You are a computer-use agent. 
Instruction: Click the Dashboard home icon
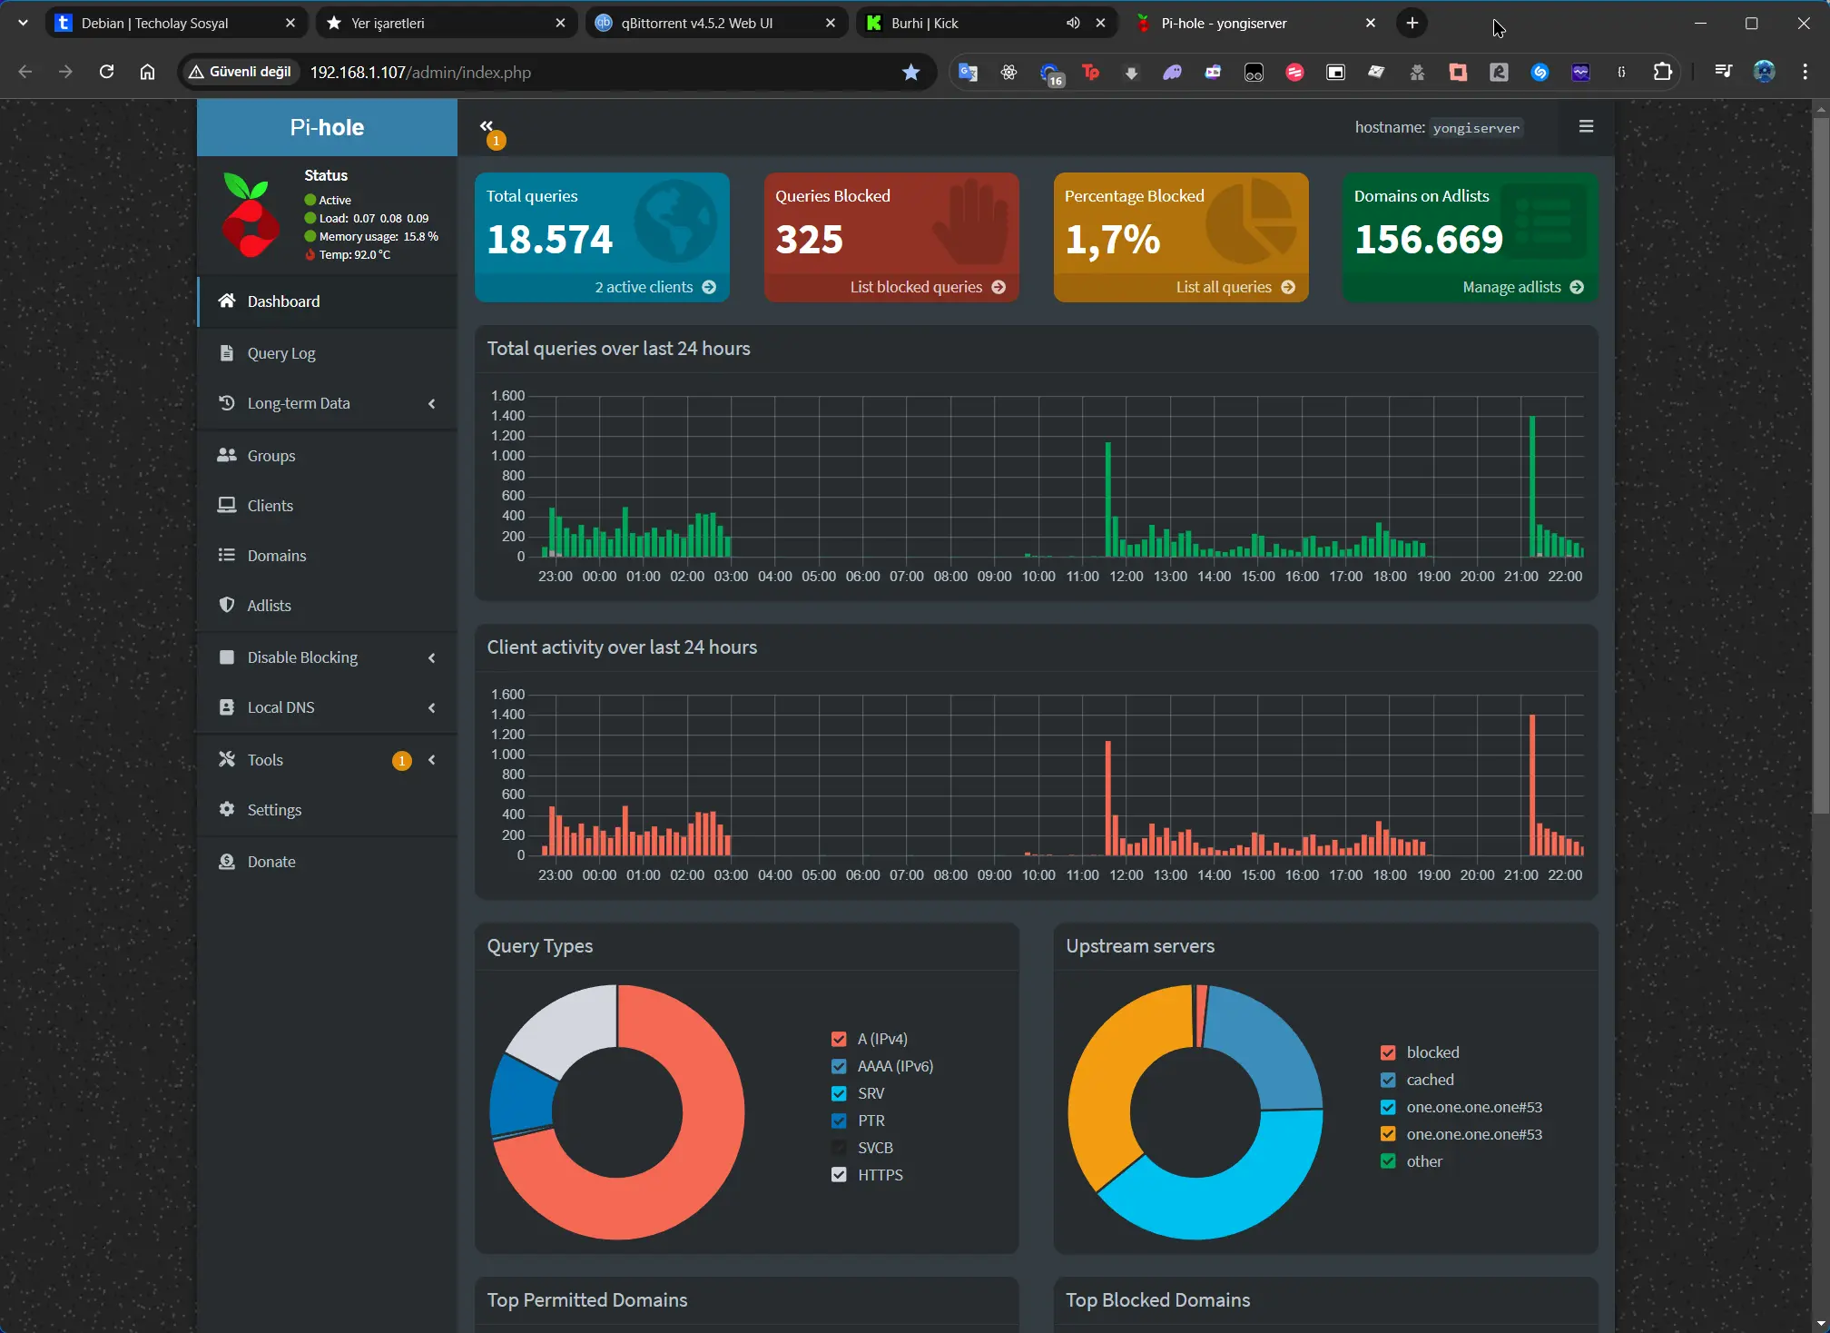(227, 301)
